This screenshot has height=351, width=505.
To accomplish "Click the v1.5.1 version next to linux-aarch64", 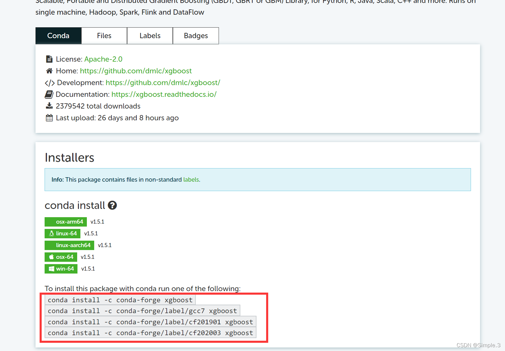I will click(x=104, y=245).
